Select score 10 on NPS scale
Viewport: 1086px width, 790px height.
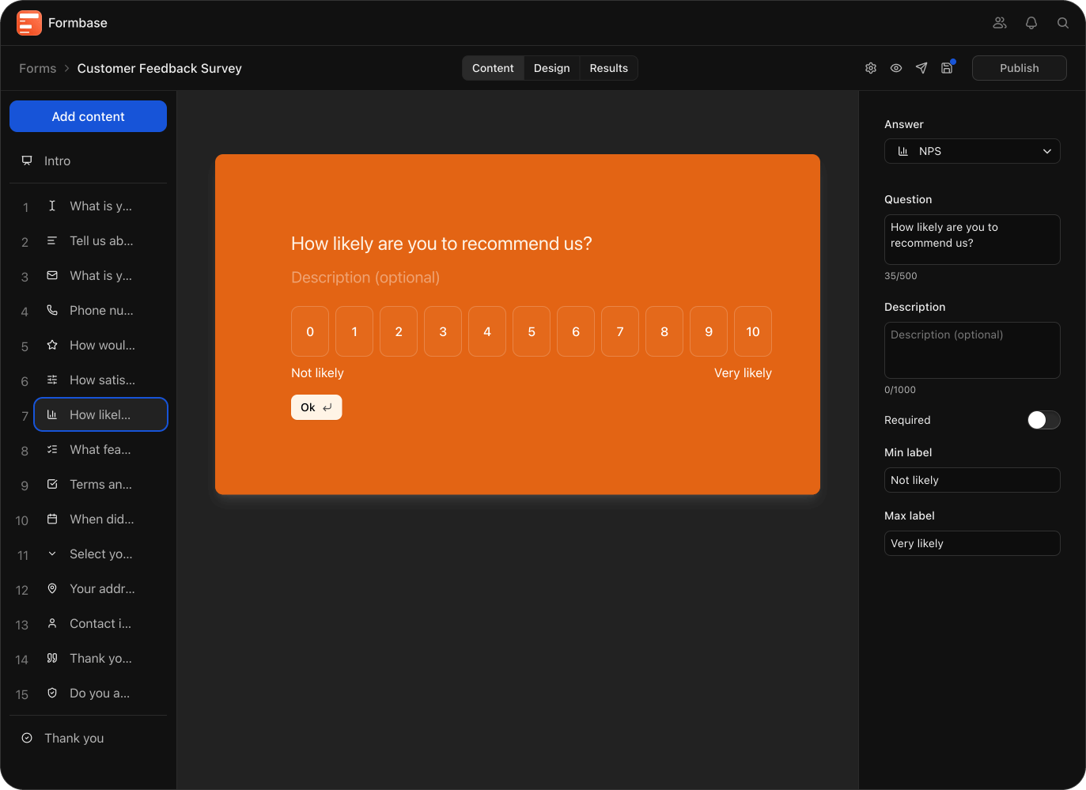pyautogui.click(x=752, y=331)
